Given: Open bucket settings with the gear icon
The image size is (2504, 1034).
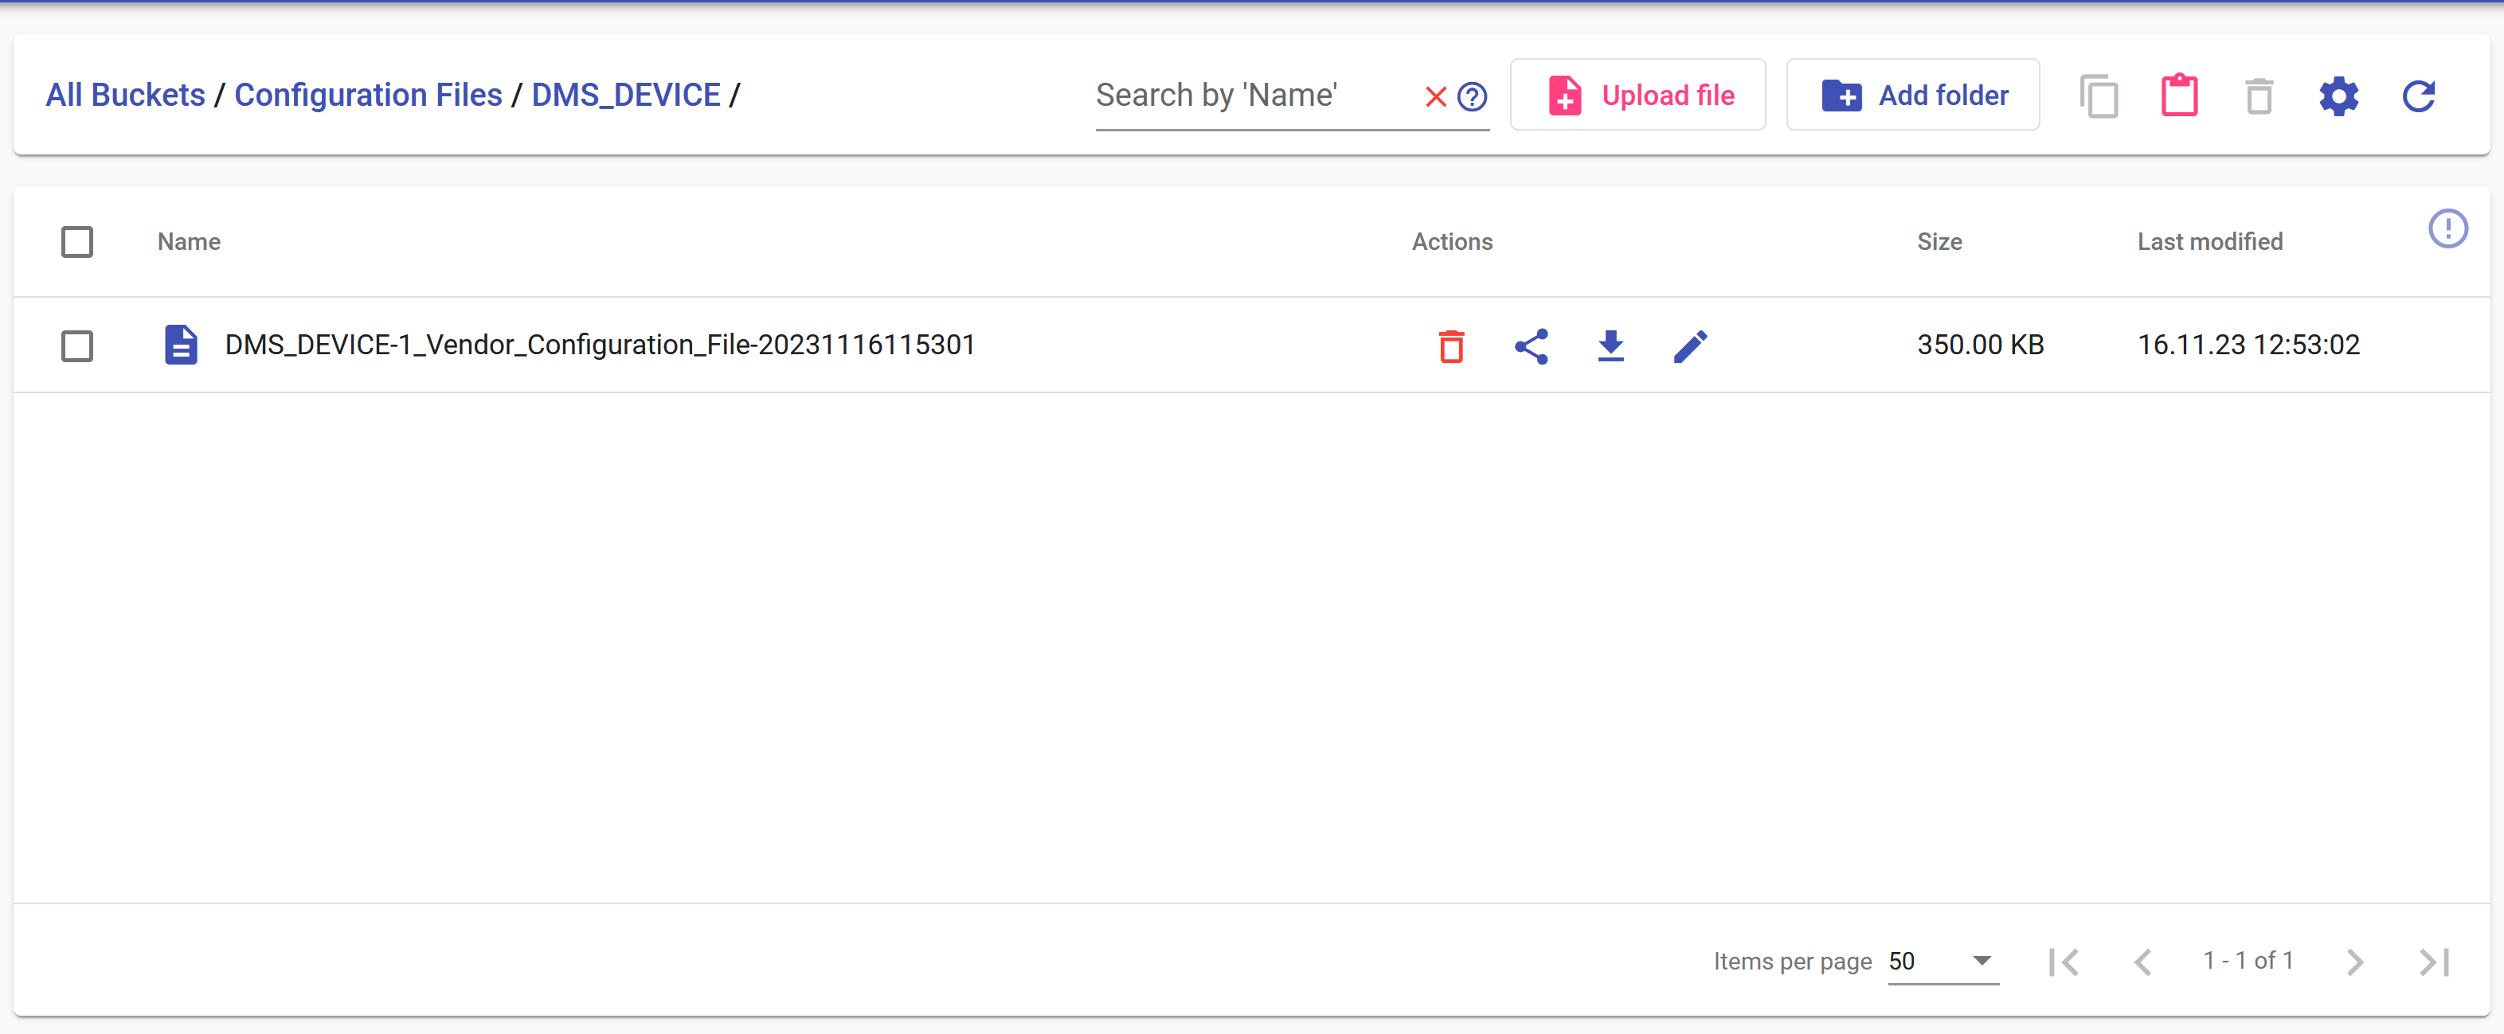Looking at the screenshot, I should pyautogui.click(x=2339, y=96).
